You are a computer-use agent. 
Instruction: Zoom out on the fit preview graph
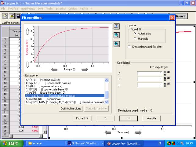pyautogui.click(x=116, y=44)
